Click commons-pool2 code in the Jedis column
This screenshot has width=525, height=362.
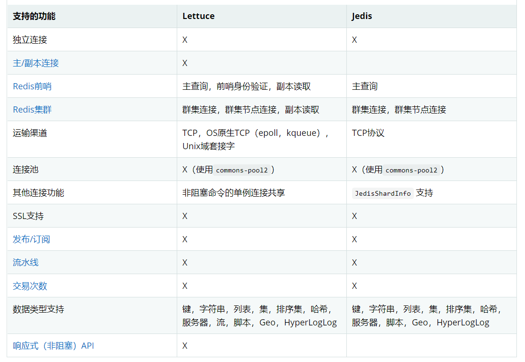[411, 170]
